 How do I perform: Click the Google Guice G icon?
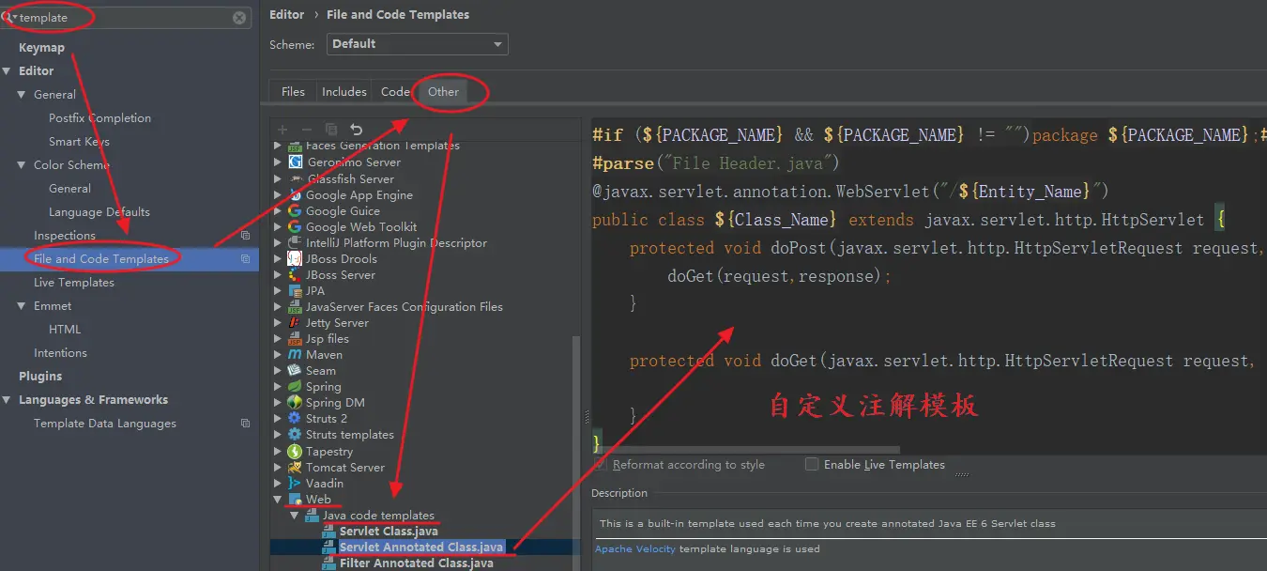pyautogui.click(x=295, y=210)
